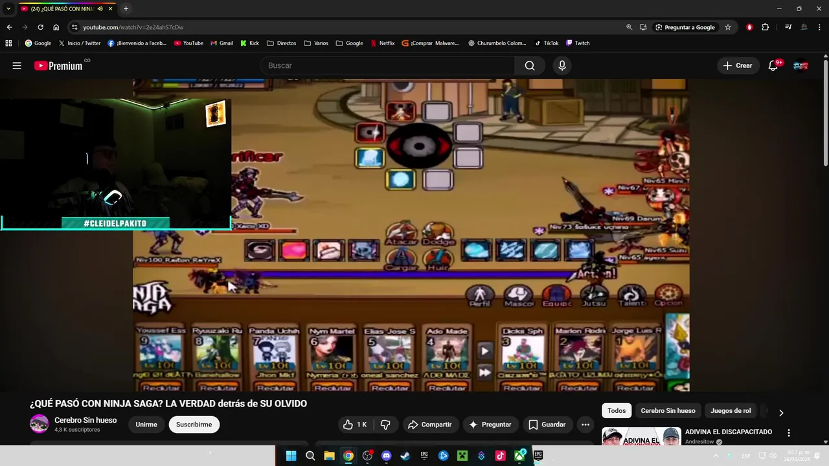
Task: Switch to the Ninja Saga YouTube tab
Action: [x=62, y=8]
